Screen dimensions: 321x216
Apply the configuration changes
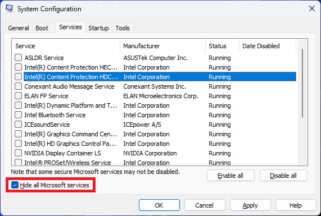[x=250, y=205]
